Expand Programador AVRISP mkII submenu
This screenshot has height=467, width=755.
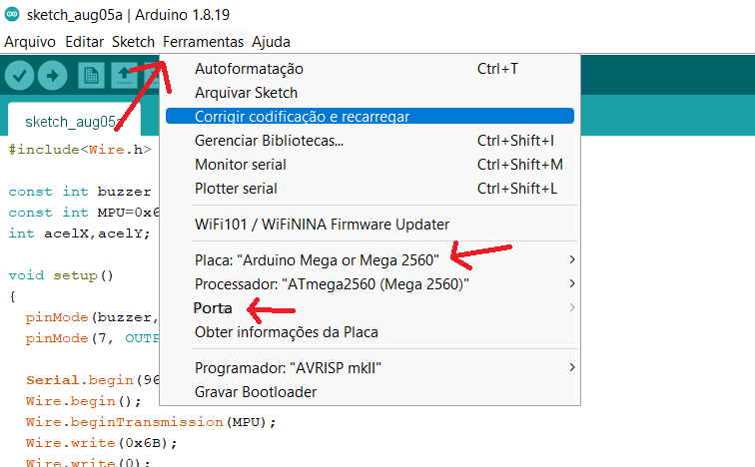point(370,368)
